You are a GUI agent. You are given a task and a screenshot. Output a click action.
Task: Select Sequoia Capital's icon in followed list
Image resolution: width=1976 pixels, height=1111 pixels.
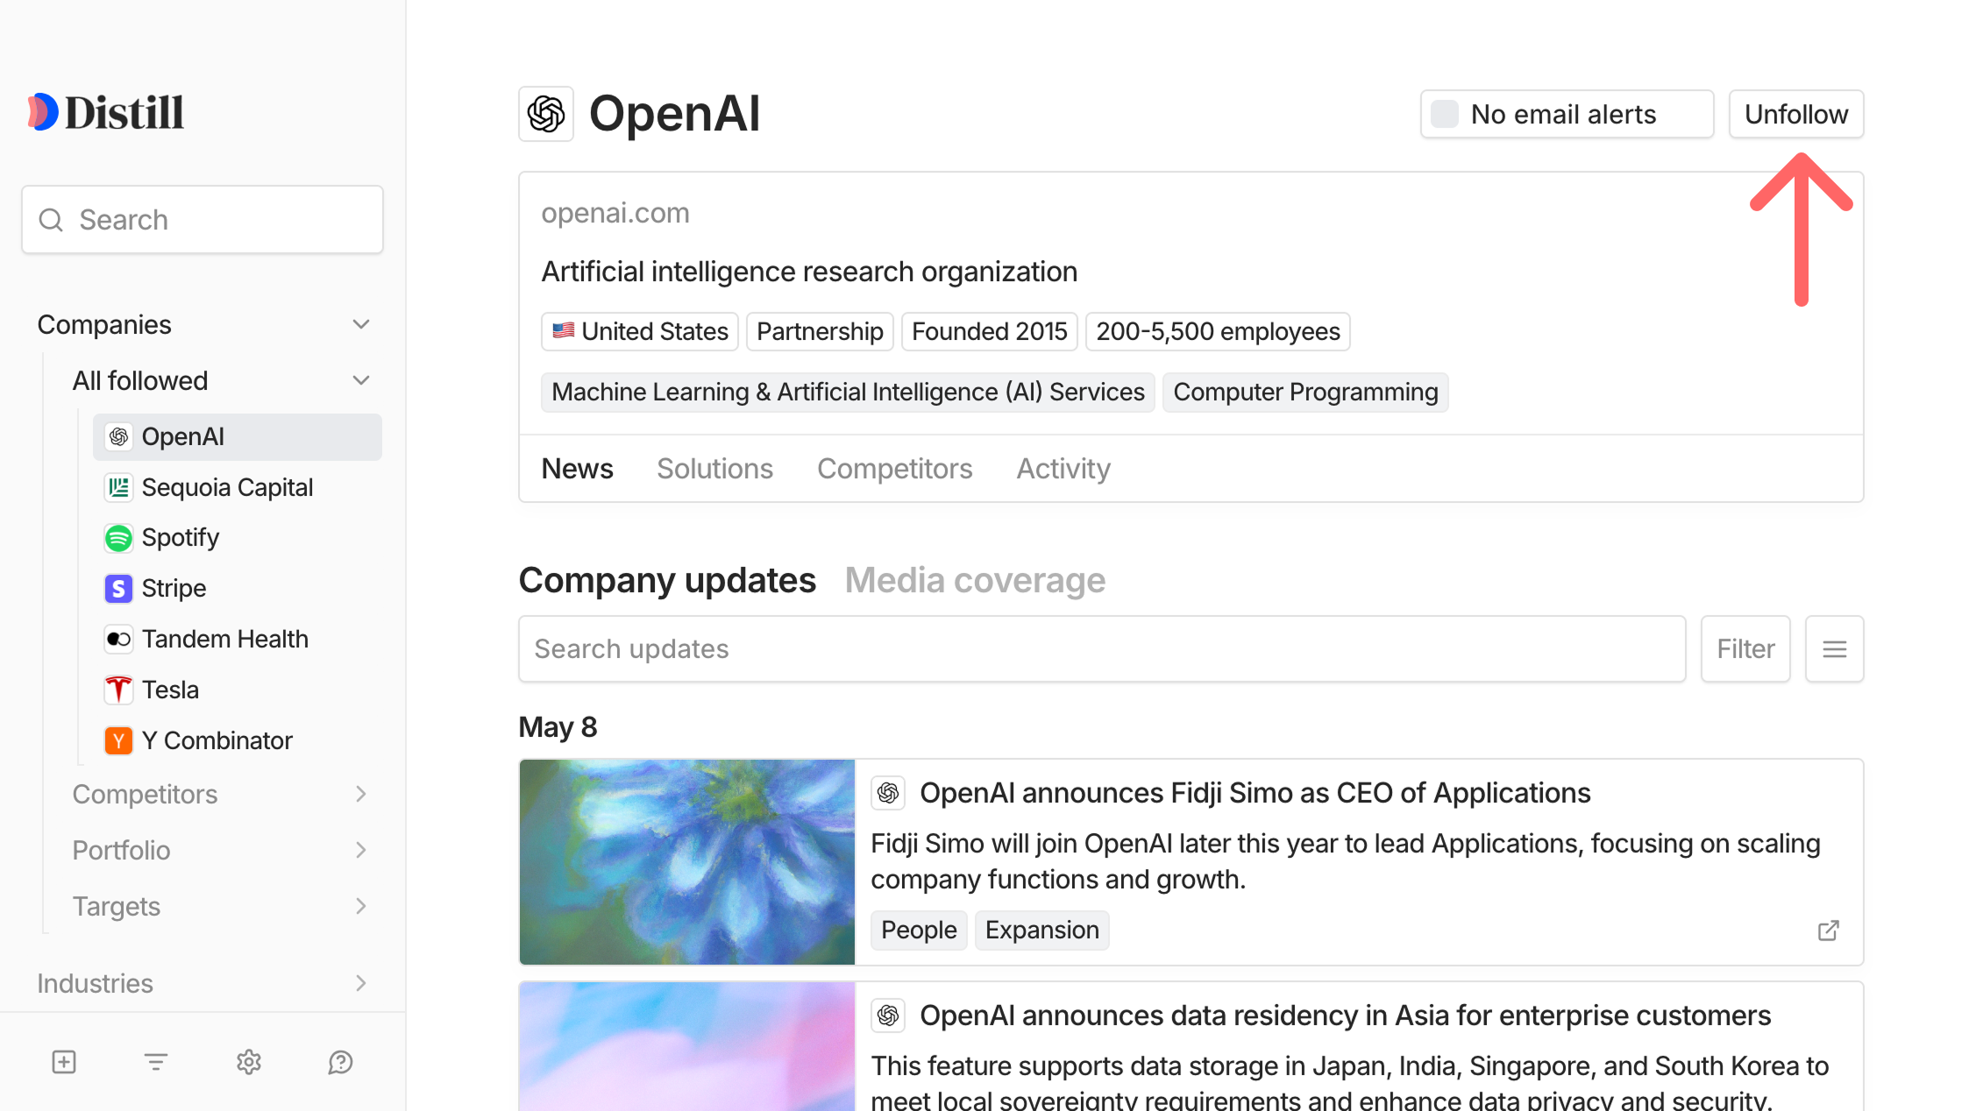click(x=118, y=487)
